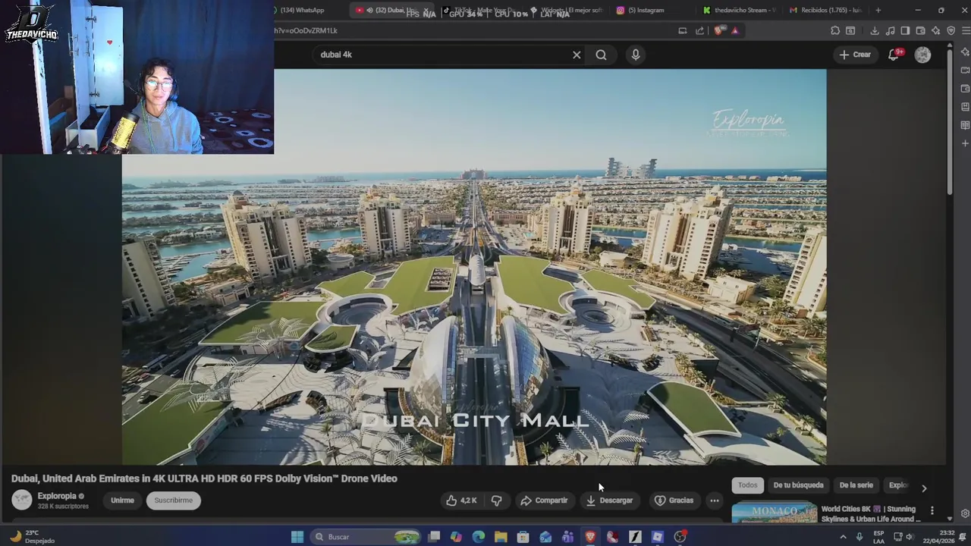Screen dimensions: 971x546
Task: Open the browser extensions puzzle icon
Action: pos(835,30)
